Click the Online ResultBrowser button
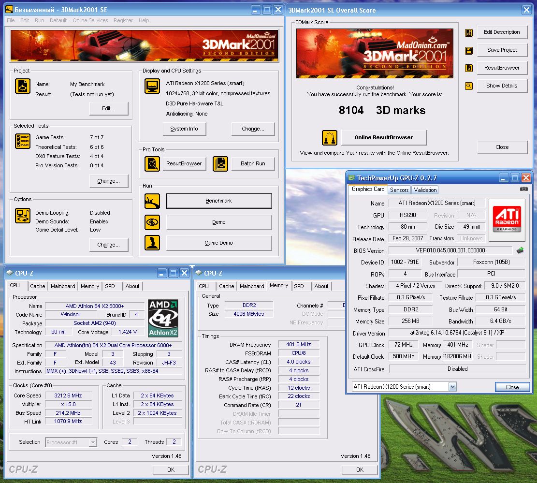The image size is (537, 483). pos(384,138)
